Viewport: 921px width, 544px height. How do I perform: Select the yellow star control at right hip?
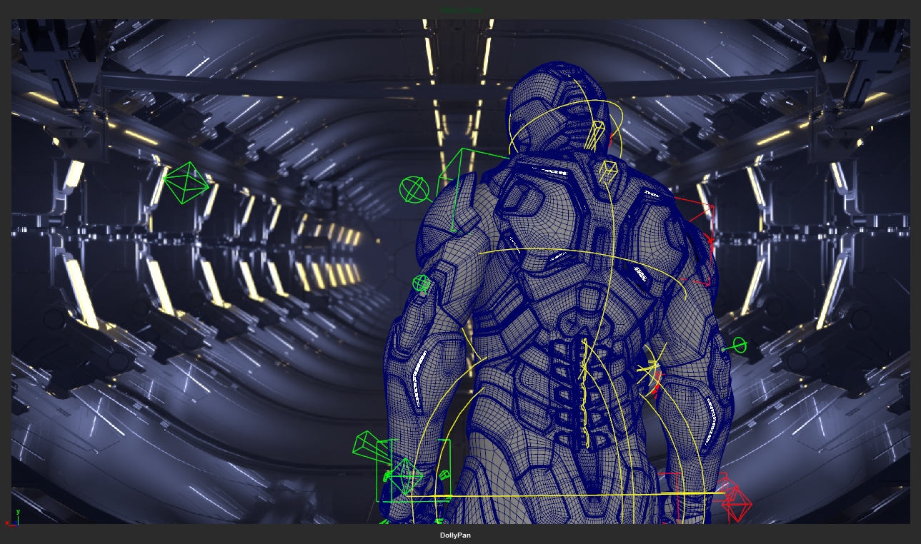pos(650,370)
